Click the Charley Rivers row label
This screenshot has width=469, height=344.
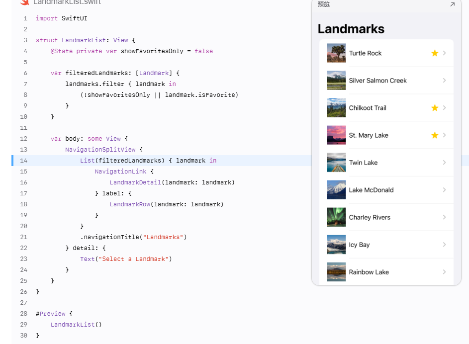point(370,217)
